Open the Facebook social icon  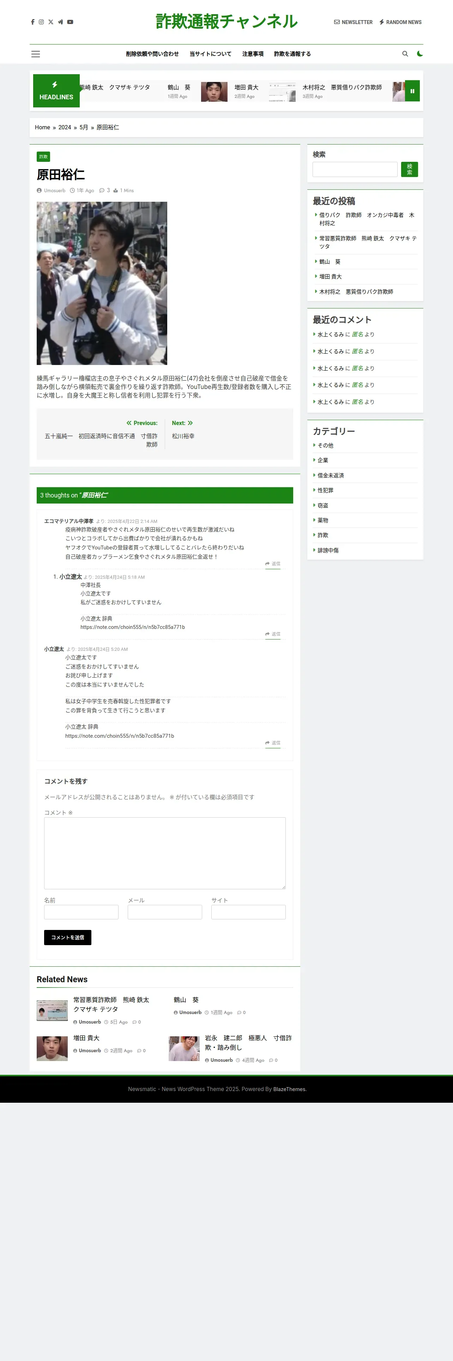click(33, 22)
